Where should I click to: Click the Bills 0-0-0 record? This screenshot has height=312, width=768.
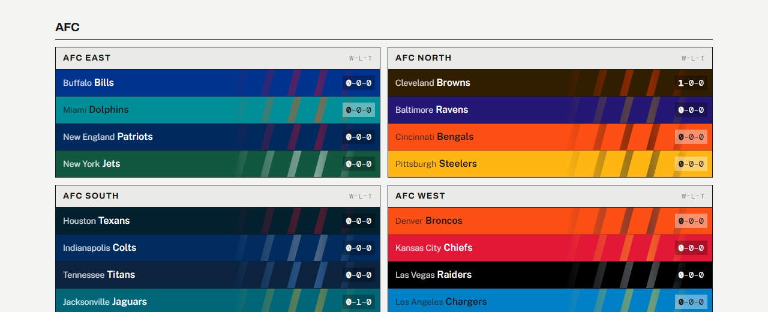[x=359, y=83]
